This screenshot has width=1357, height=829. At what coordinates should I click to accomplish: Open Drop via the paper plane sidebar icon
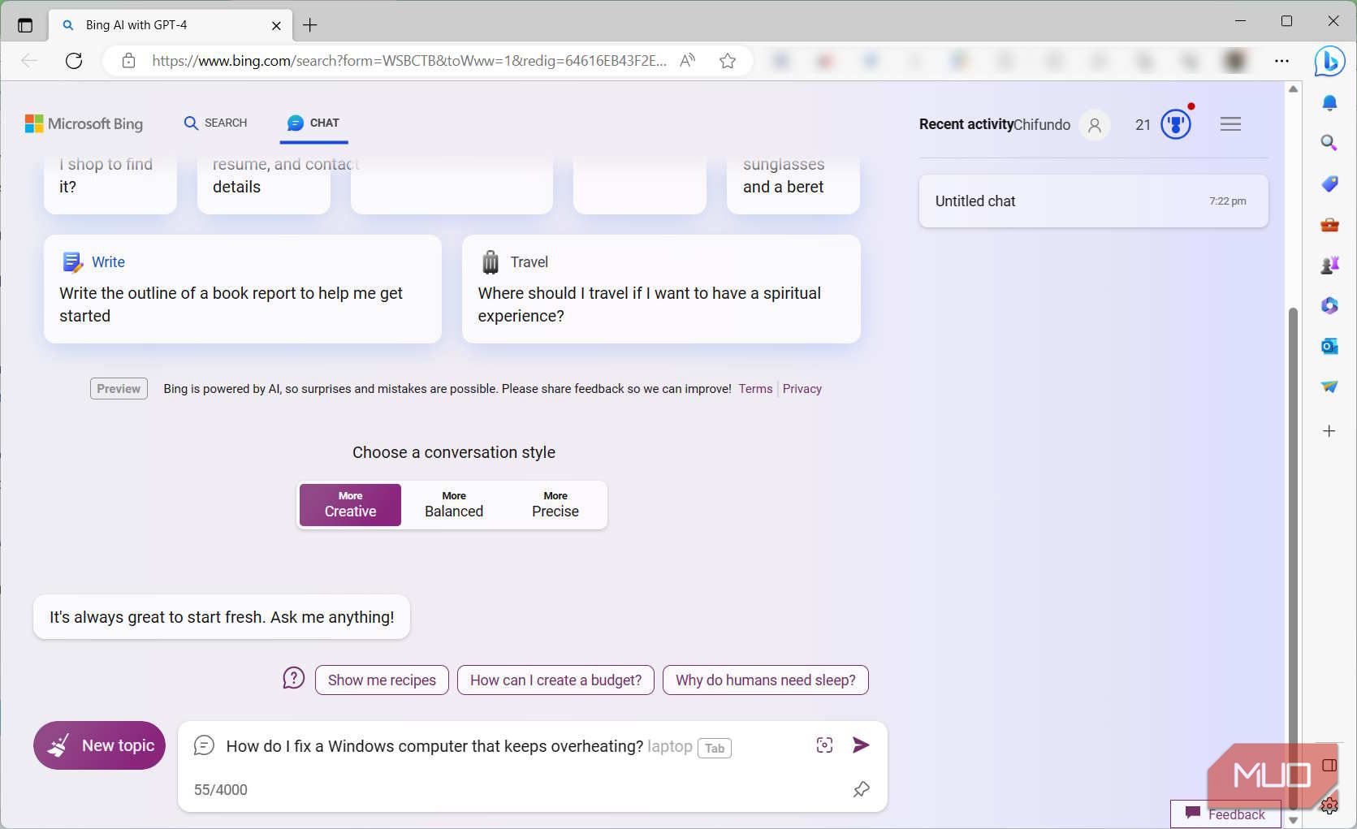pyautogui.click(x=1329, y=386)
